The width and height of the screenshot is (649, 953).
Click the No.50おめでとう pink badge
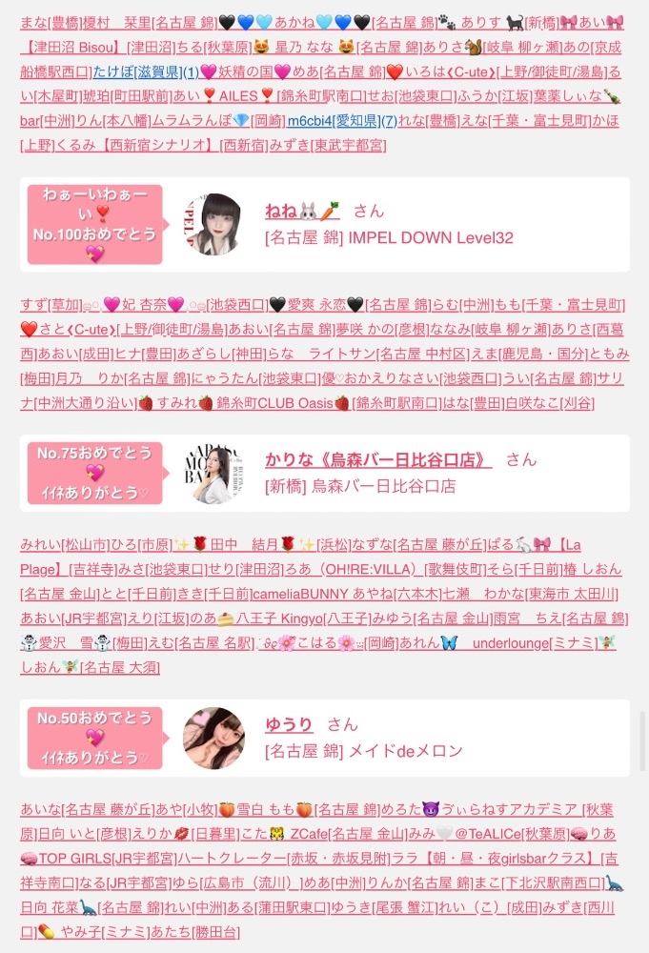tap(94, 738)
